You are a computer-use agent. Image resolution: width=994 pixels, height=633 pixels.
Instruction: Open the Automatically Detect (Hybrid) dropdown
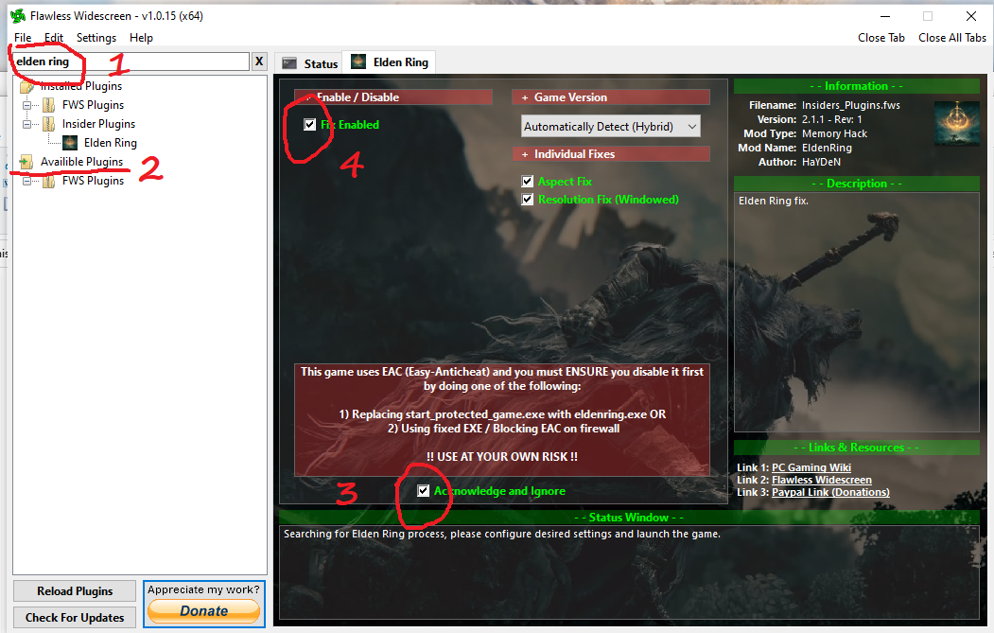tap(610, 126)
